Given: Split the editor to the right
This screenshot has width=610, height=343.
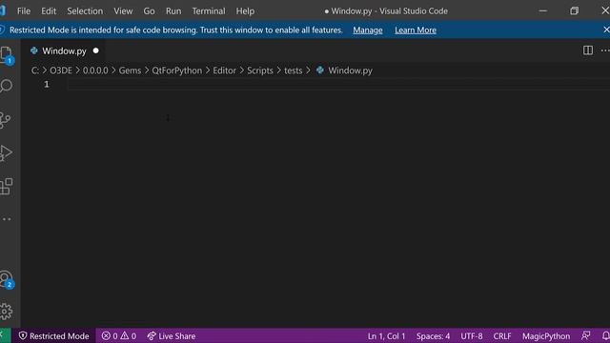Looking at the screenshot, I should 588,50.
